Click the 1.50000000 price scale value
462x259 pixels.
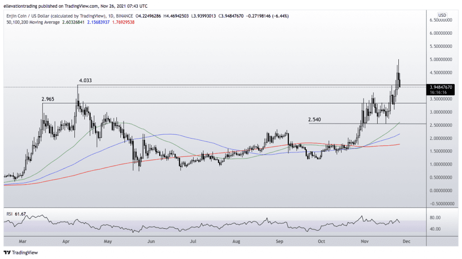(x=441, y=151)
